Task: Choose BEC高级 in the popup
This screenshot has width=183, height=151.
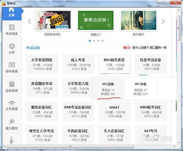Action: pyautogui.click(x=108, y=89)
